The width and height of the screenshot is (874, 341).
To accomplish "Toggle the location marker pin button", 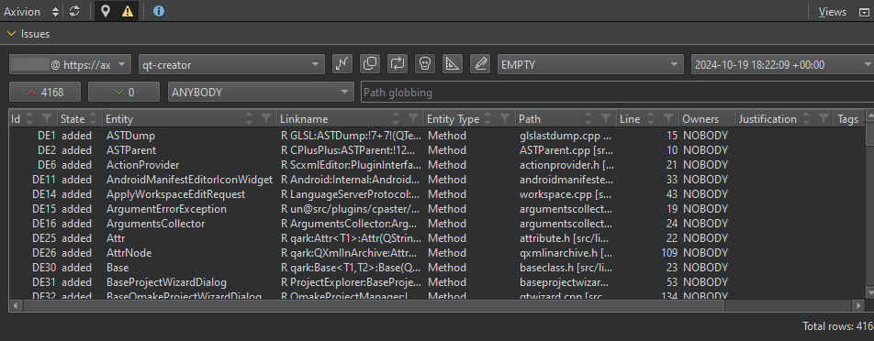I will (106, 11).
